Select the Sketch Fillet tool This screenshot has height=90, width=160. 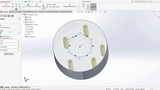[20, 9]
